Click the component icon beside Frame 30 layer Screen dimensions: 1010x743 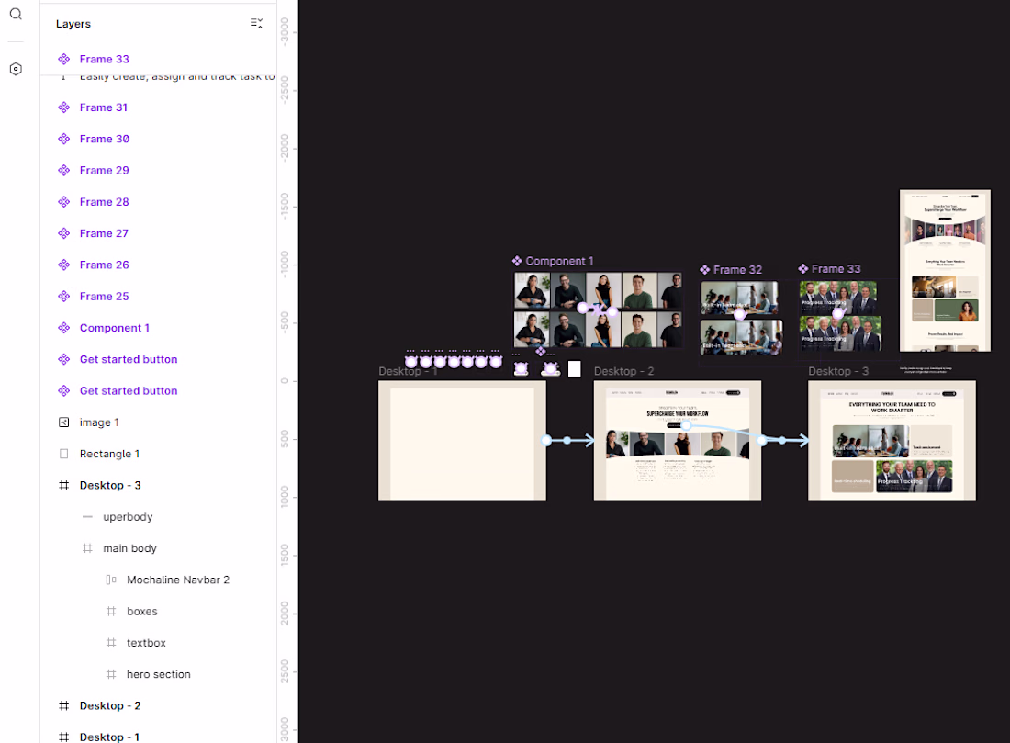[63, 140]
